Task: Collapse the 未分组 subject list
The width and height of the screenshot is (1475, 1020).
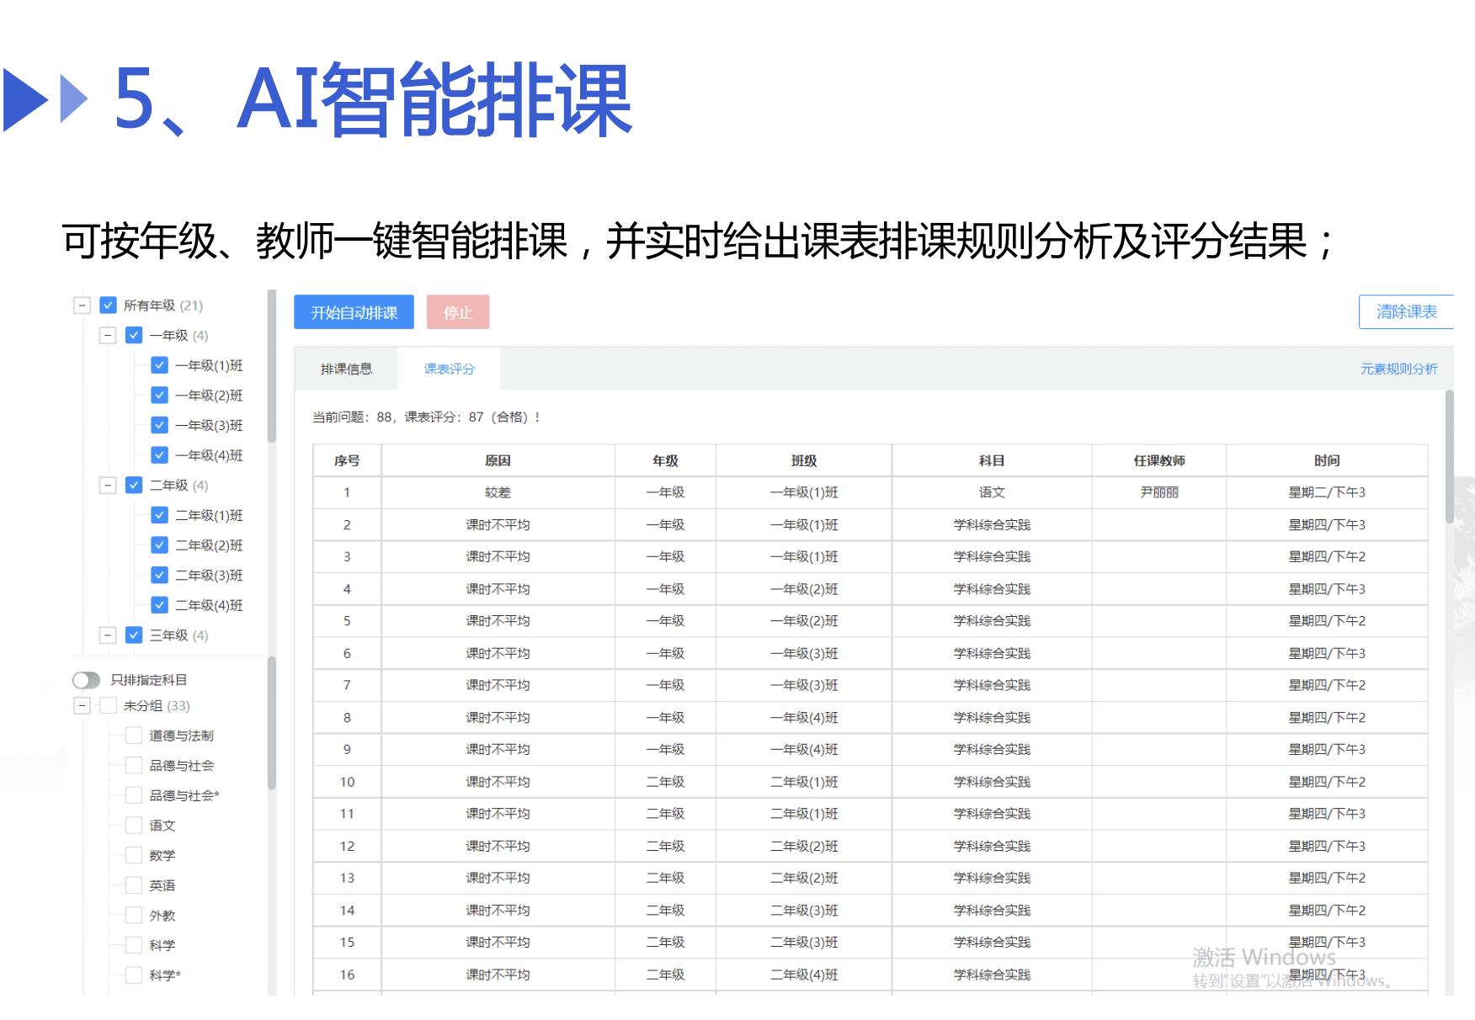Action: point(82,706)
